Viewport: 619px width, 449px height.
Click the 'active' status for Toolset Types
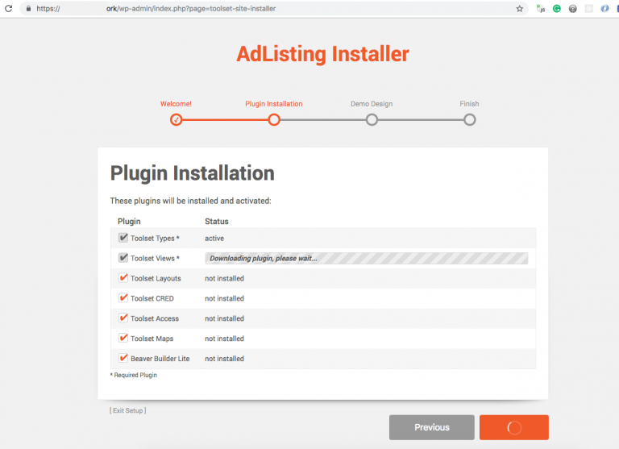pyautogui.click(x=214, y=239)
